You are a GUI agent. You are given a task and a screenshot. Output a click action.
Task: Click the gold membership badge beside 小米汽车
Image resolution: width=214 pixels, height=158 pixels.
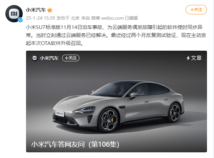(50, 10)
